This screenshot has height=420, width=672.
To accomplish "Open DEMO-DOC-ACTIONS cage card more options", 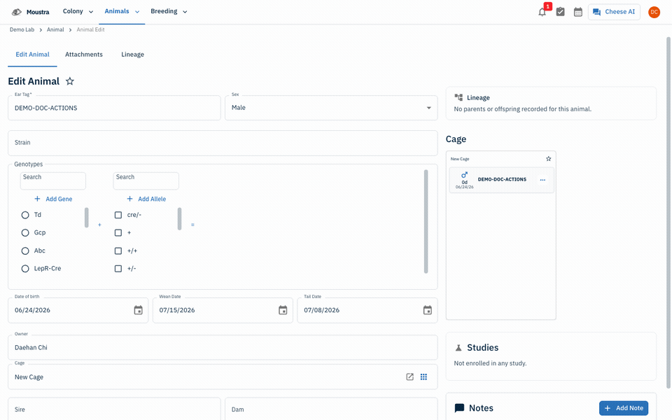I will [542, 180].
